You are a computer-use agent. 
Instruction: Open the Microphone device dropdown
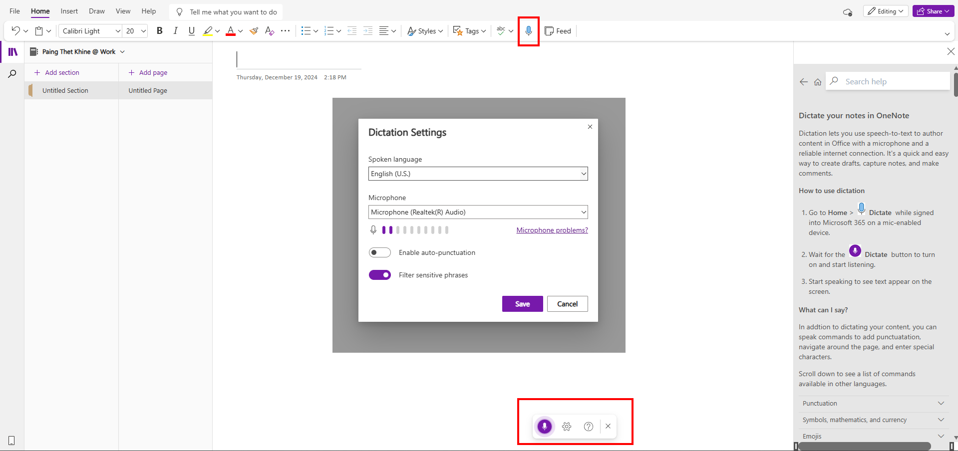tap(478, 212)
